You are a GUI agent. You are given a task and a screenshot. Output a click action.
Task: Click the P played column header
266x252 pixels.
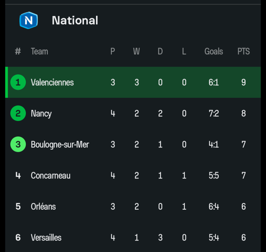pyautogui.click(x=113, y=51)
